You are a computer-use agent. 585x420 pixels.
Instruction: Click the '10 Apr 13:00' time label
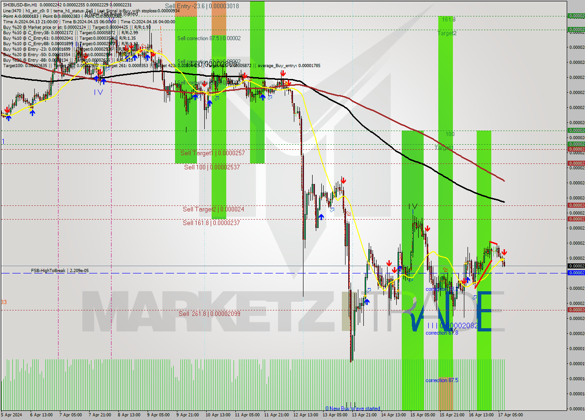point(218,415)
